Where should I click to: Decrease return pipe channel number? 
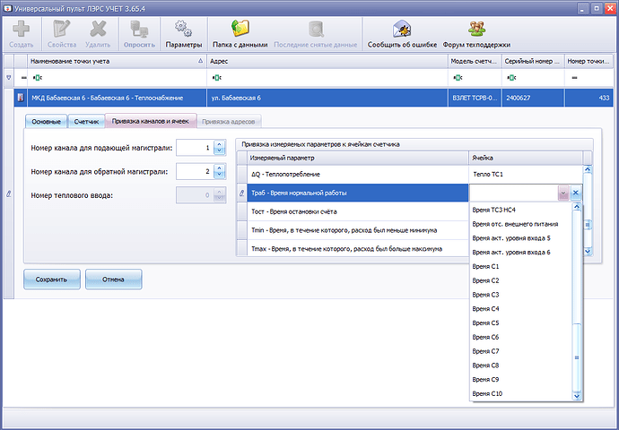point(219,175)
